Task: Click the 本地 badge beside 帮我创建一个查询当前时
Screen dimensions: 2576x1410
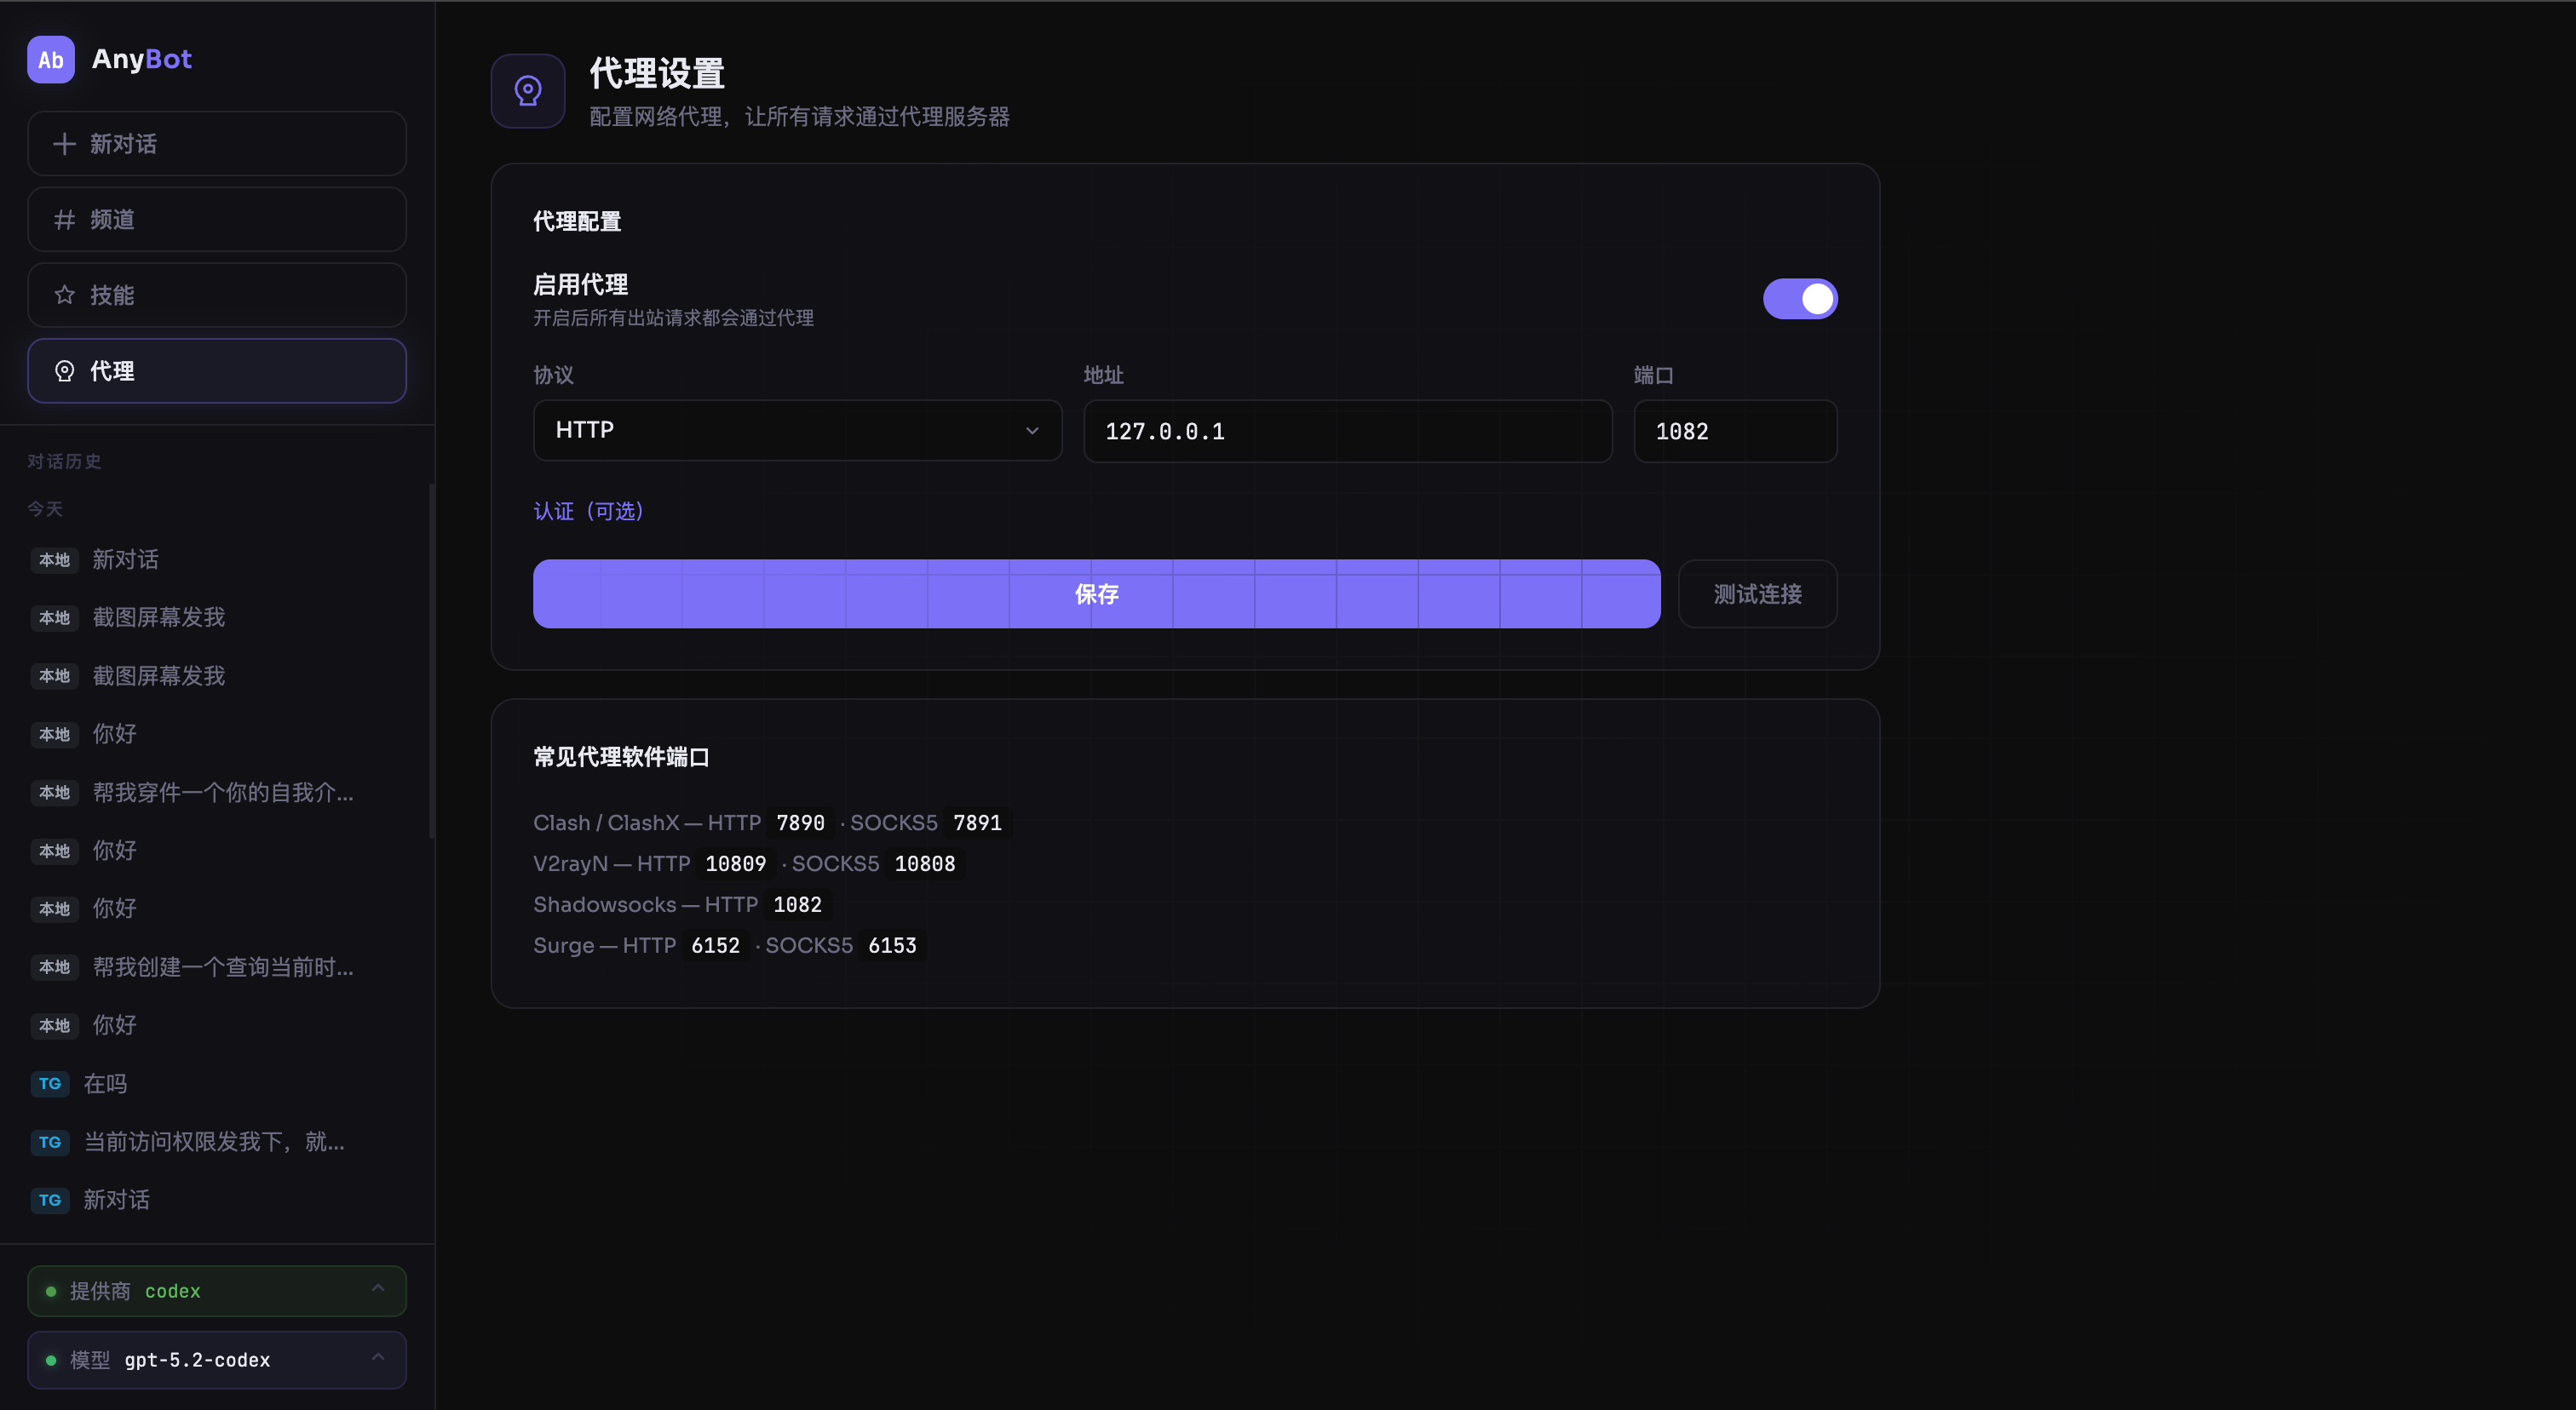Action: [x=54, y=967]
